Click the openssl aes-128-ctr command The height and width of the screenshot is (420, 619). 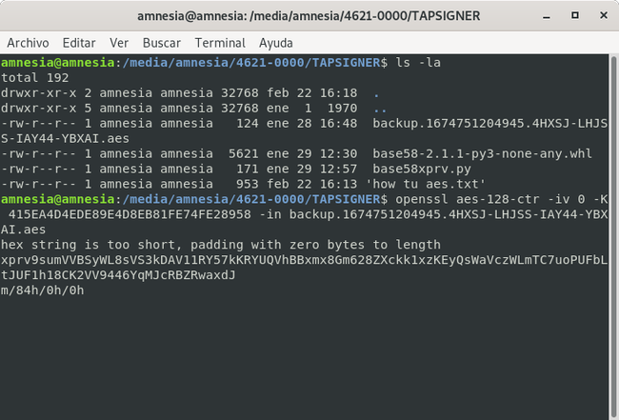point(480,198)
